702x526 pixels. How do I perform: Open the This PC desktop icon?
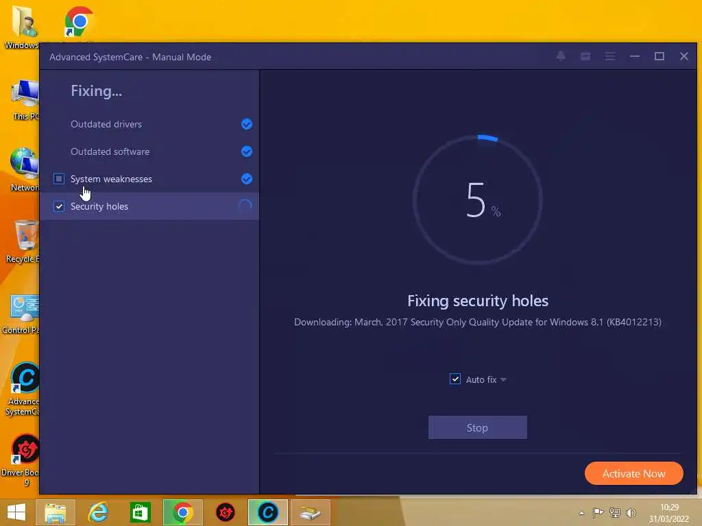point(25,99)
